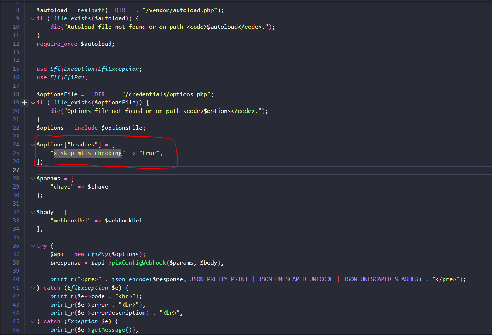The height and width of the screenshot is (335, 492).
Task: Collapse the $options headers array on line 24
Action: [33, 145]
